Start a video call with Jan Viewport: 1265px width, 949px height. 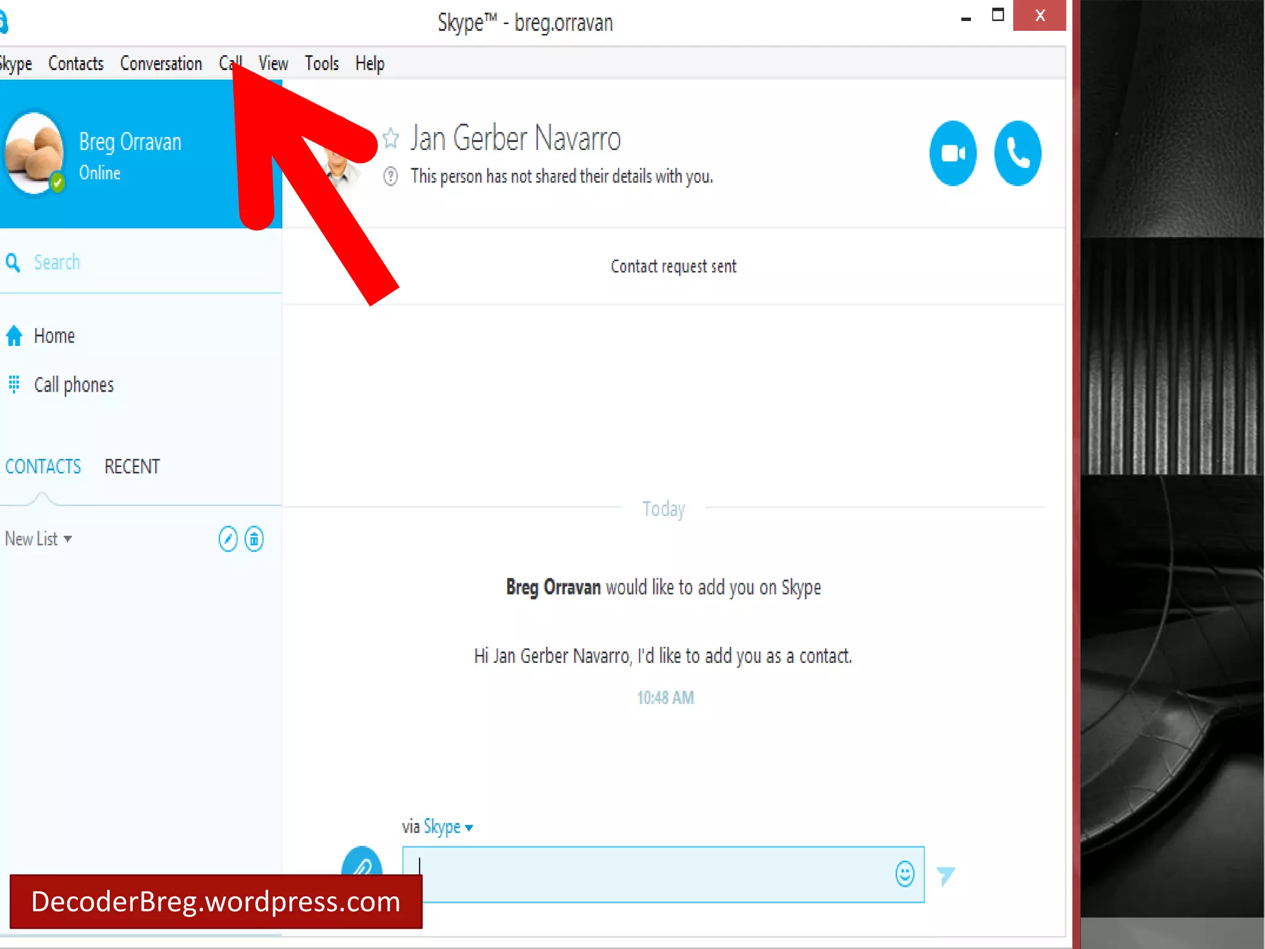point(952,153)
